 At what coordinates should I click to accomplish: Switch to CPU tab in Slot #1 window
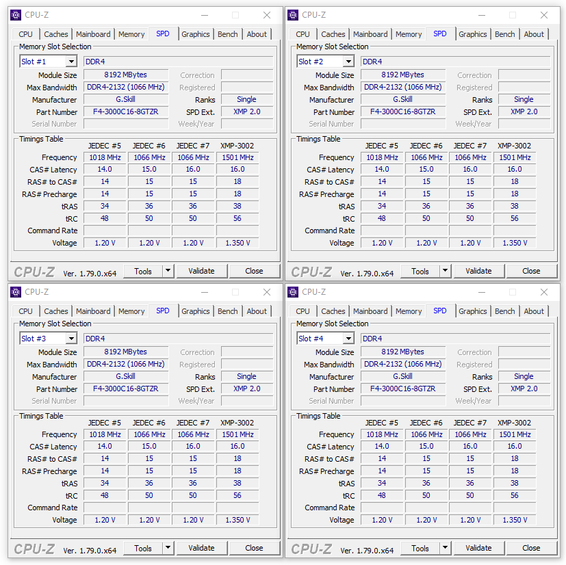point(25,34)
